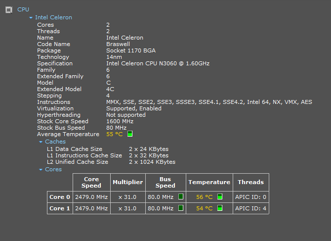Select the Bus Speed column header
Viewport: 331px width, 241px height.
165,182
